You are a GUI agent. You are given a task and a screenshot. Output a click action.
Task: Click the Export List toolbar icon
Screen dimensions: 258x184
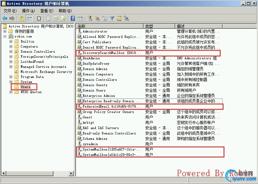(x=63, y=18)
